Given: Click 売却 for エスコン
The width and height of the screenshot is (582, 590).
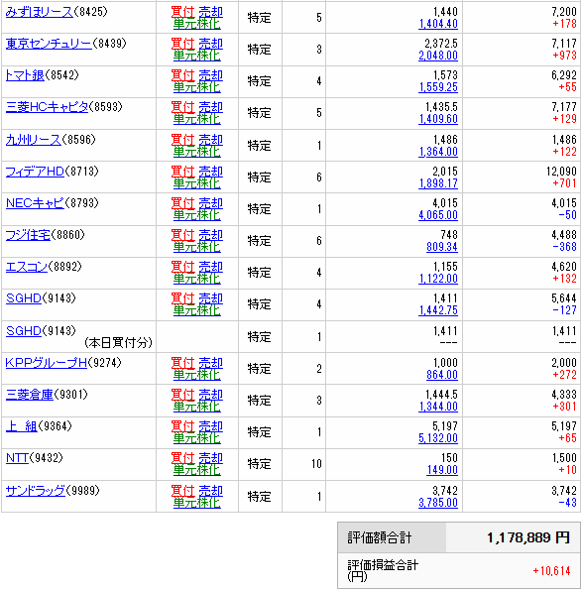Looking at the screenshot, I should 210,267.
